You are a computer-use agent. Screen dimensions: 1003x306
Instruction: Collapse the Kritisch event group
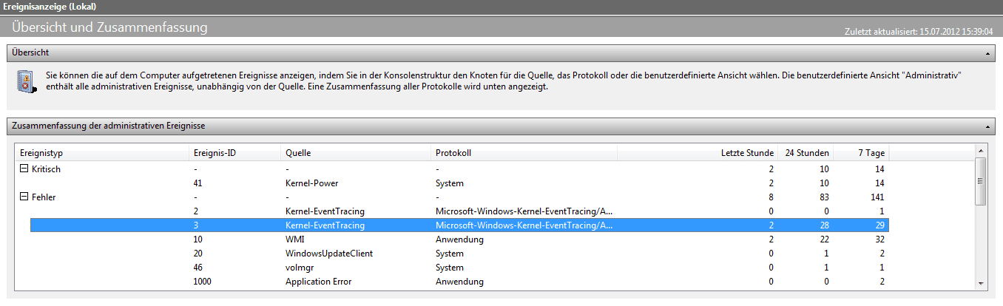click(x=24, y=169)
